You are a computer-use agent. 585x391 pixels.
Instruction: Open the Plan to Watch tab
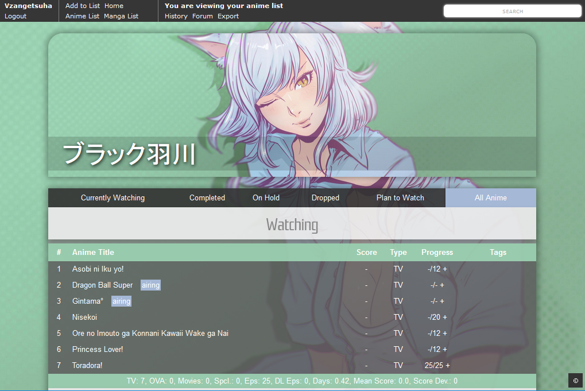pos(400,198)
